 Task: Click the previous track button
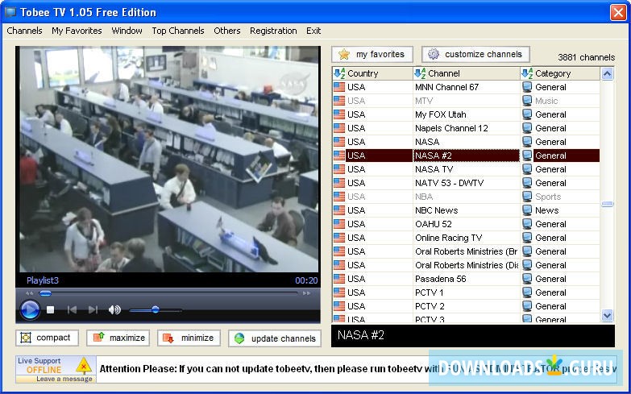pyautogui.click(x=72, y=309)
